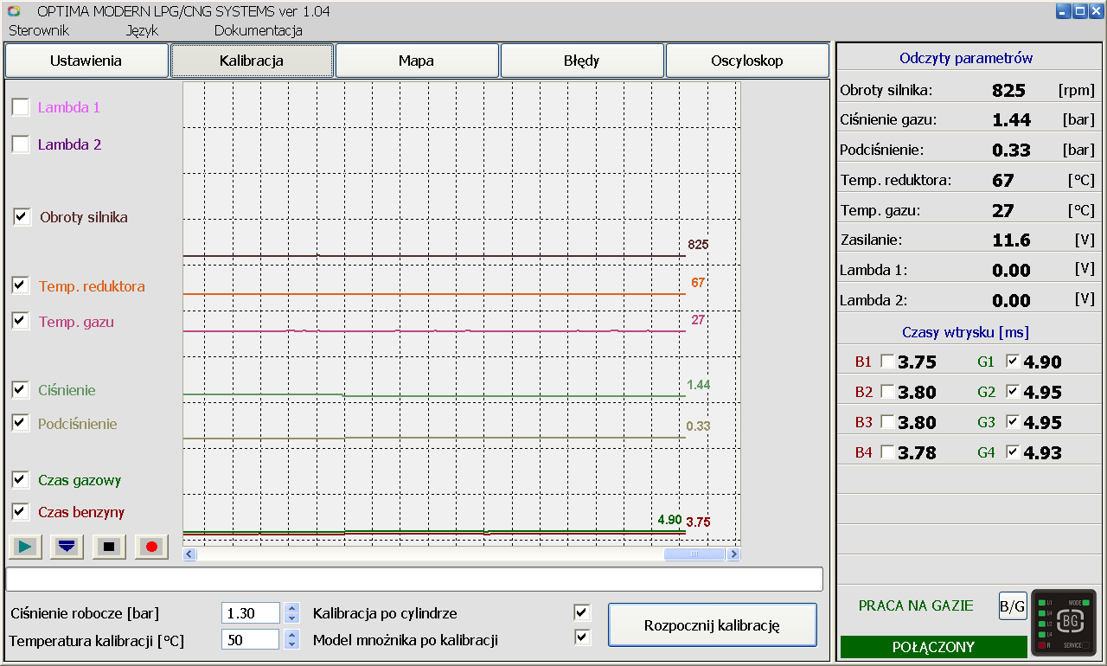Uncheck the G3 gas injector checkbox
This screenshot has width=1107, height=666.
coord(1013,422)
